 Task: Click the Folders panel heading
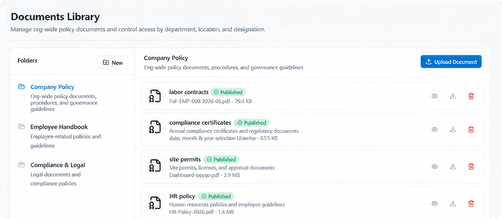tap(27, 61)
